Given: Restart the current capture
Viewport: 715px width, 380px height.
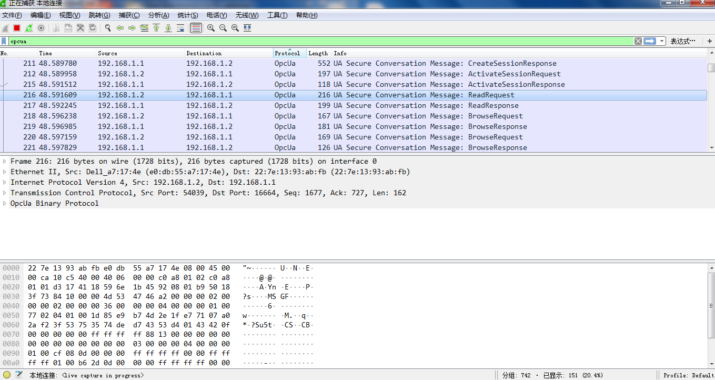Looking at the screenshot, I should point(29,28).
